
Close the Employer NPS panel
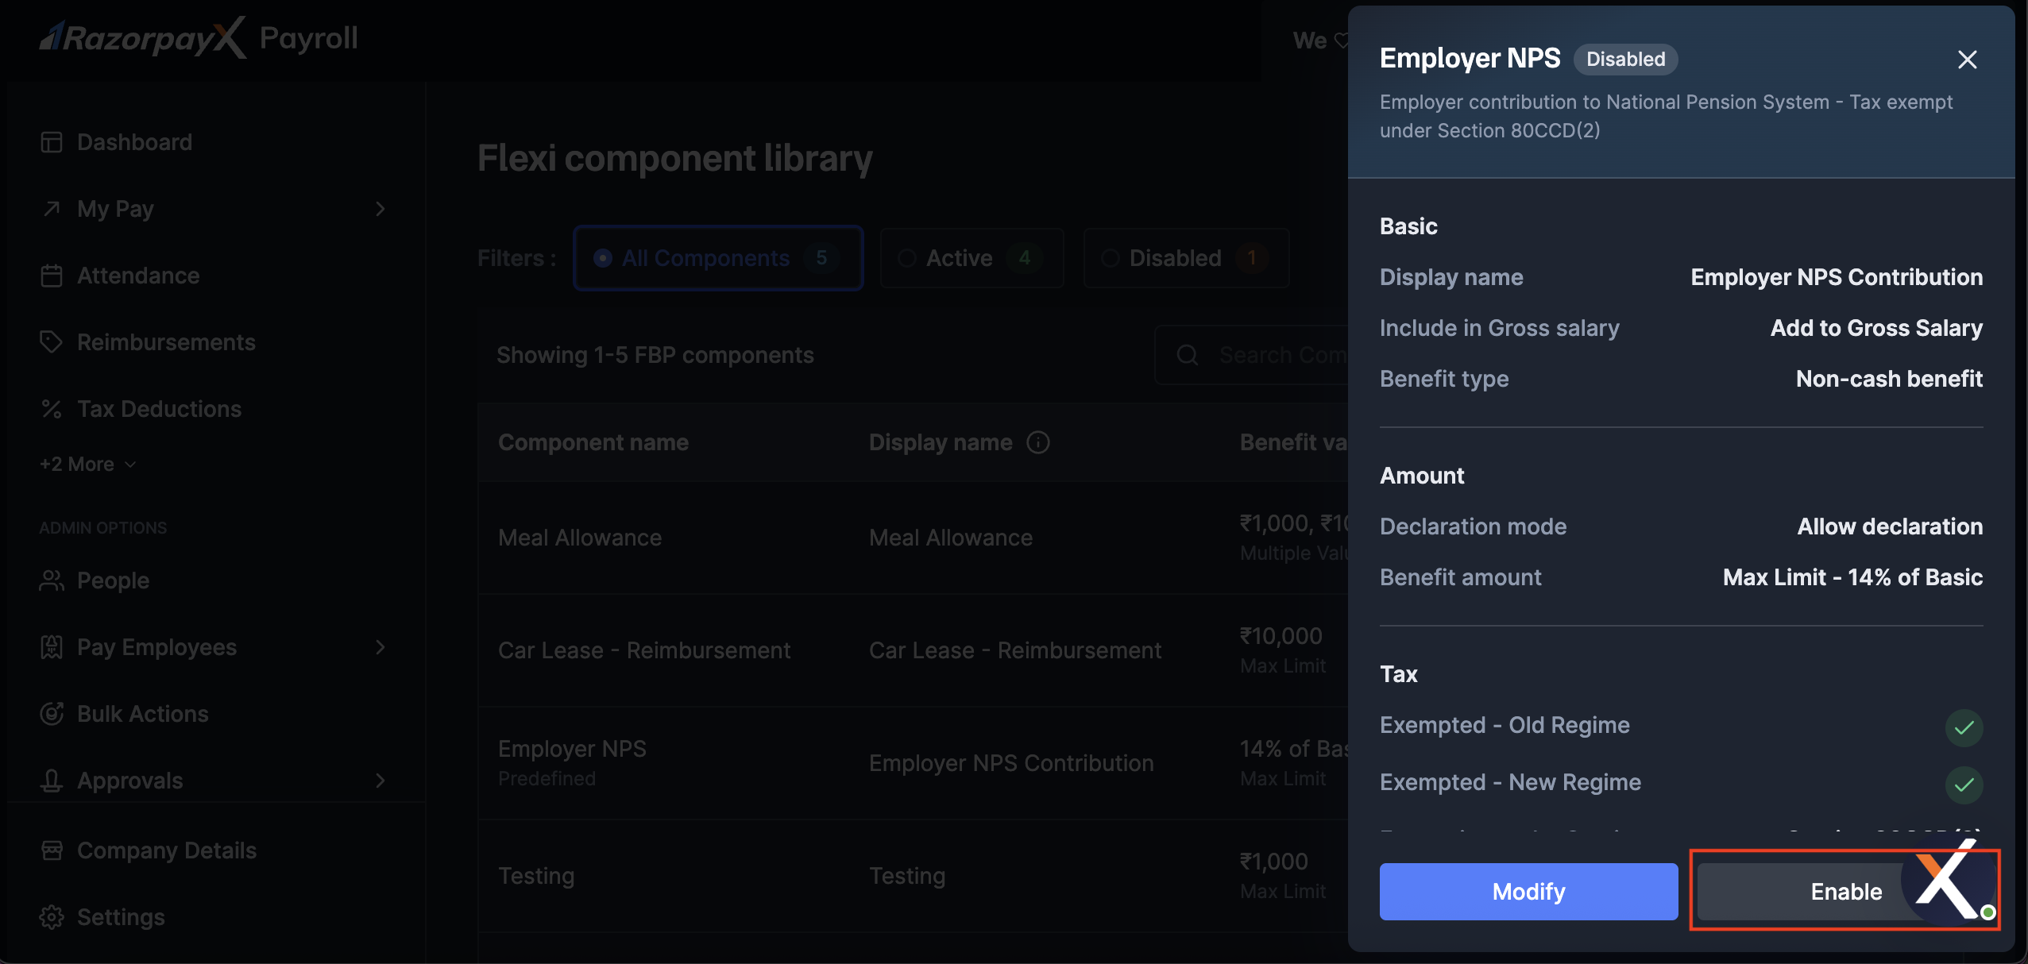pos(1968,60)
